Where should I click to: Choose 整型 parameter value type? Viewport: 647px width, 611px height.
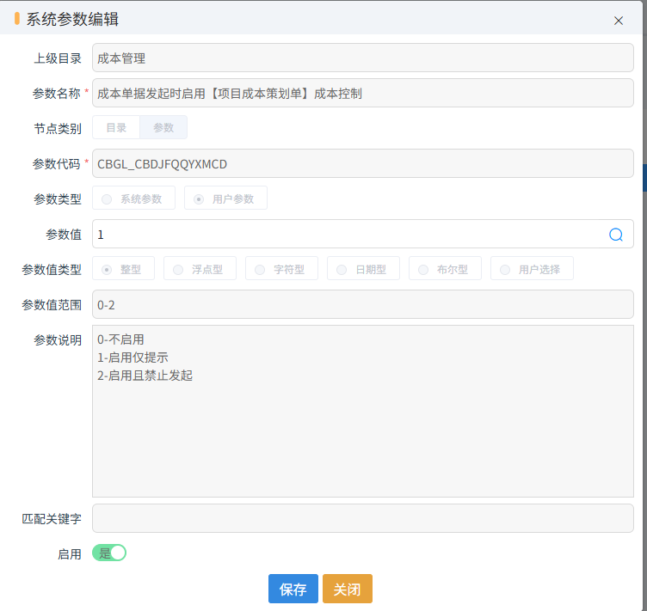(123, 269)
